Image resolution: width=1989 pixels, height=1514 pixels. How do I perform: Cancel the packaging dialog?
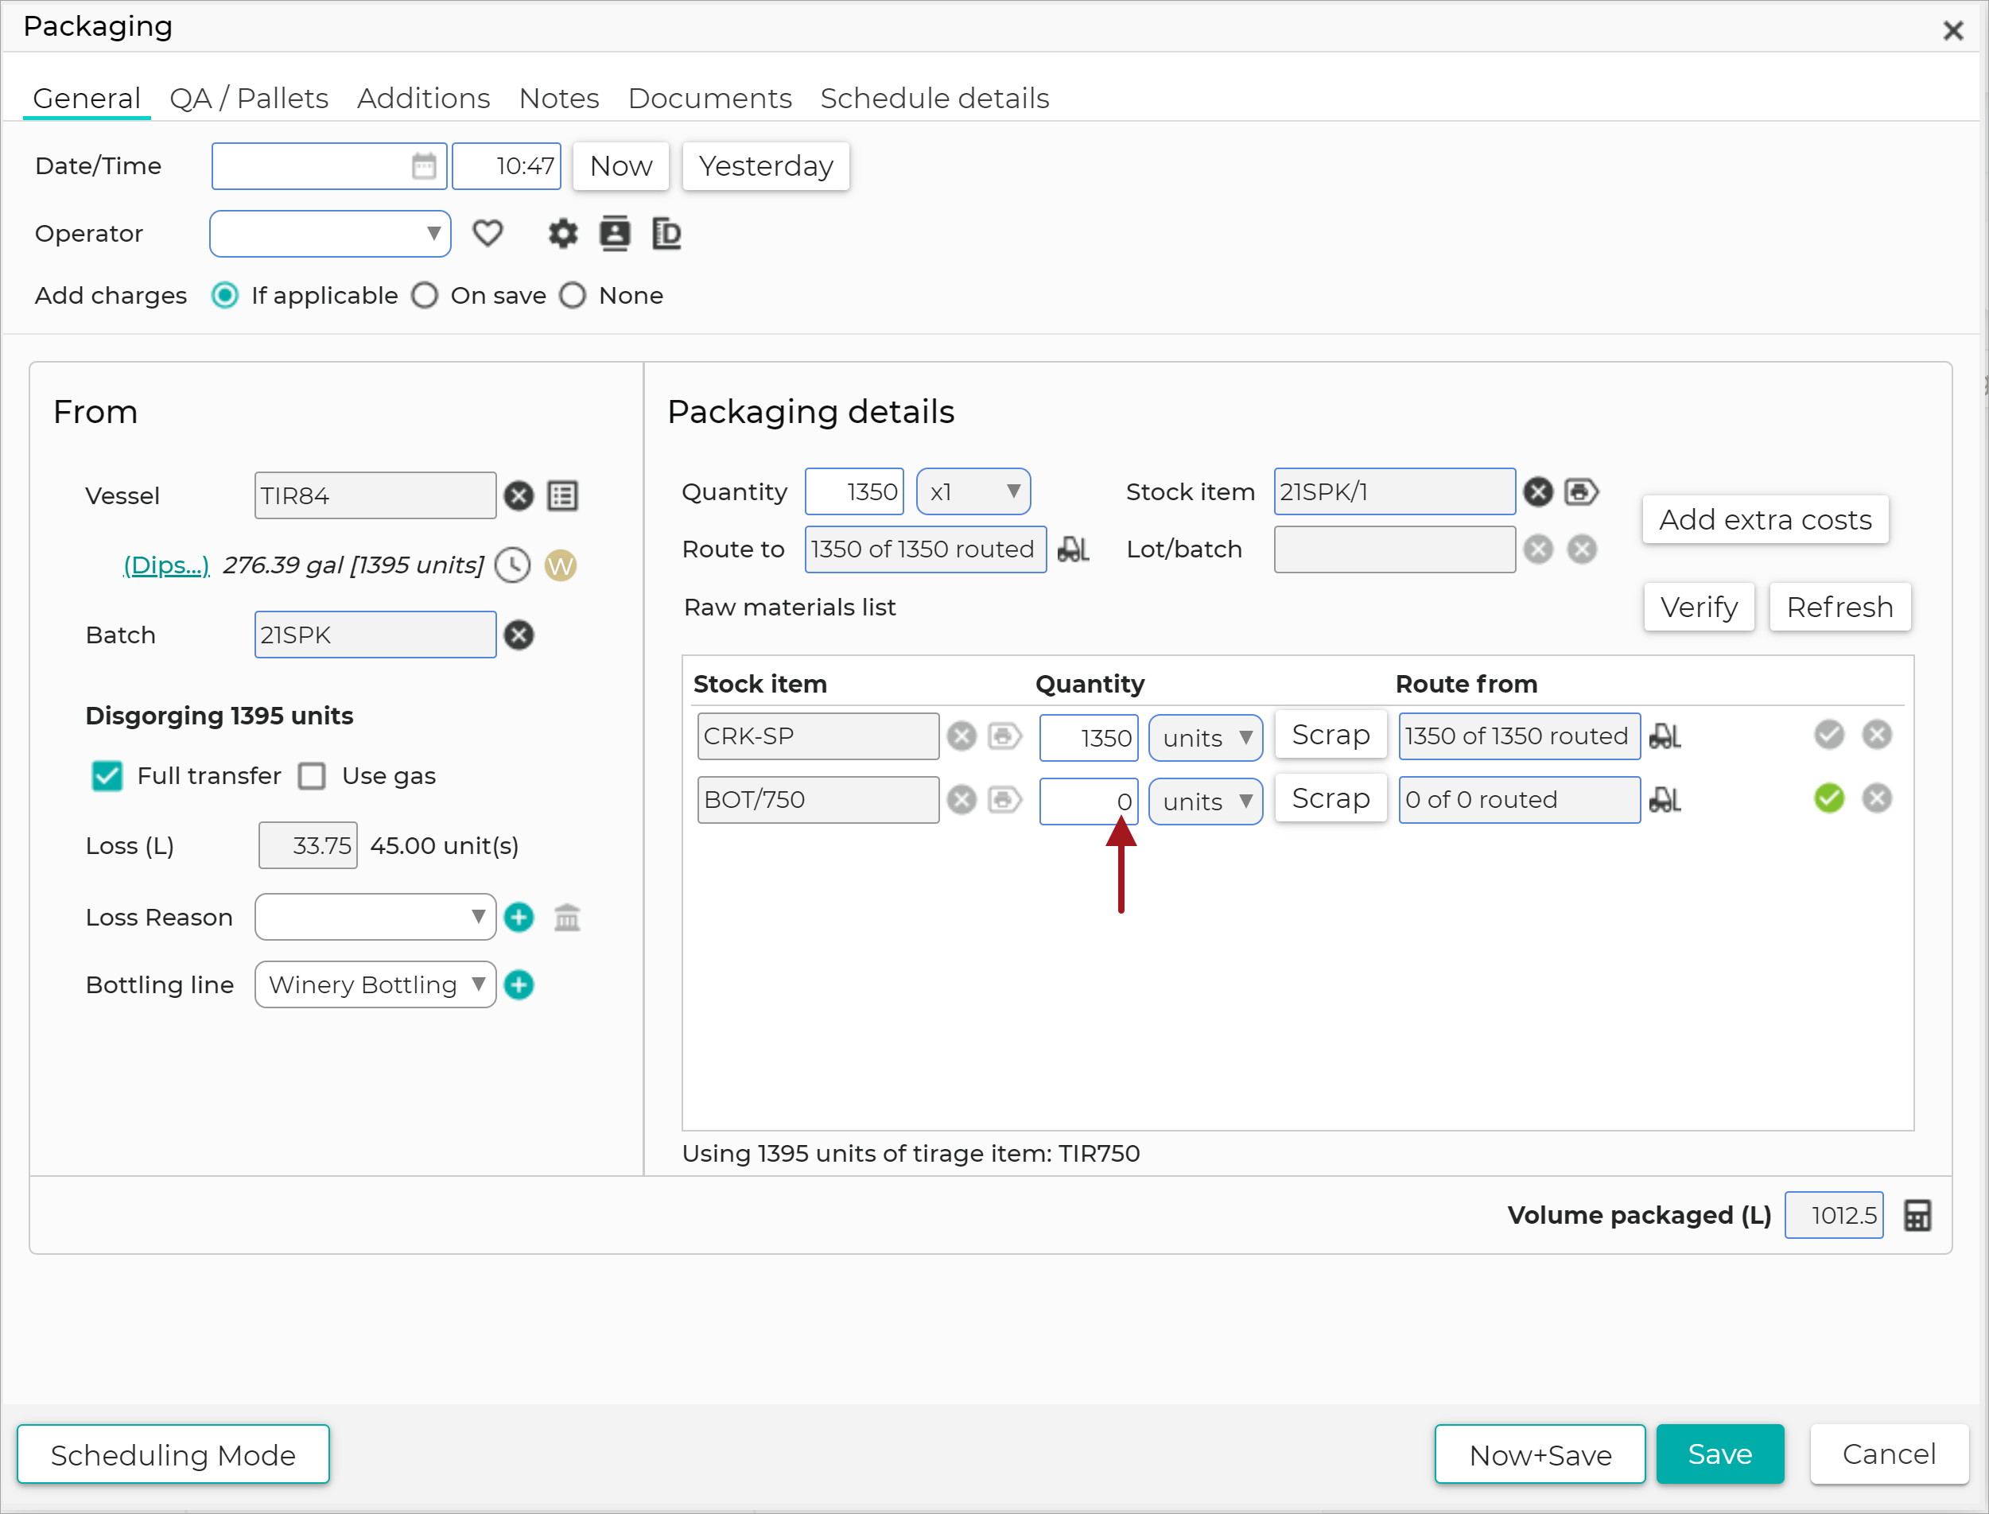pos(1888,1454)
